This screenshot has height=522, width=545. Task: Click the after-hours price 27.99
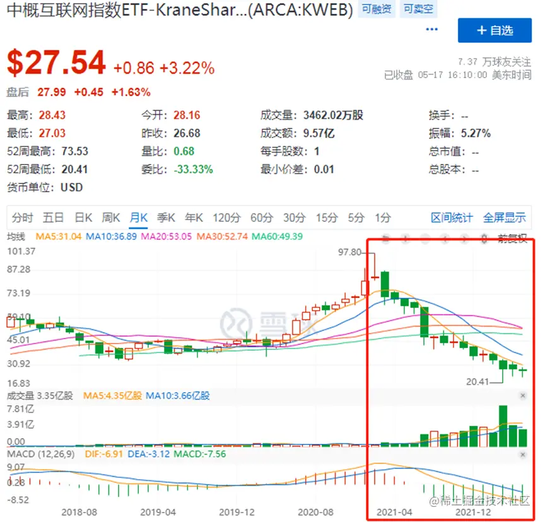tap(52, 93)
